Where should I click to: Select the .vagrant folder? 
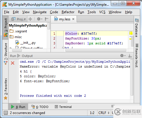21,31
